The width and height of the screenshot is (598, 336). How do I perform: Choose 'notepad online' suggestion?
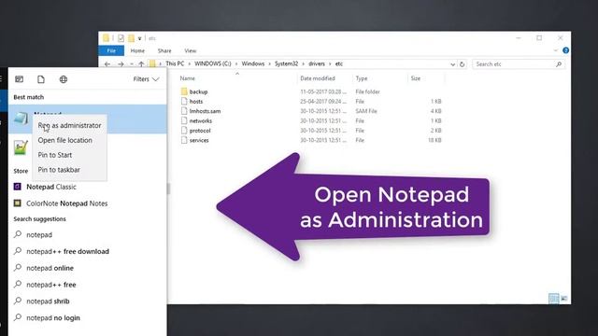[x=50, y=268]
